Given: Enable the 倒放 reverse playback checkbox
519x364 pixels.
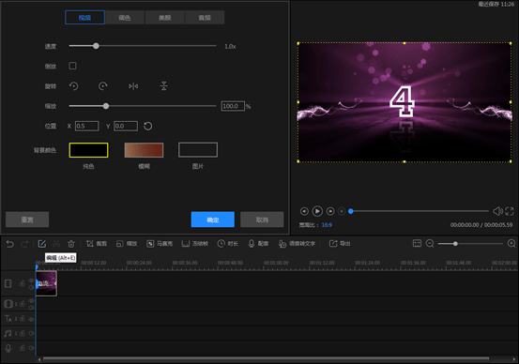Looking at the screenshot, I should click(x=72, y=66).
